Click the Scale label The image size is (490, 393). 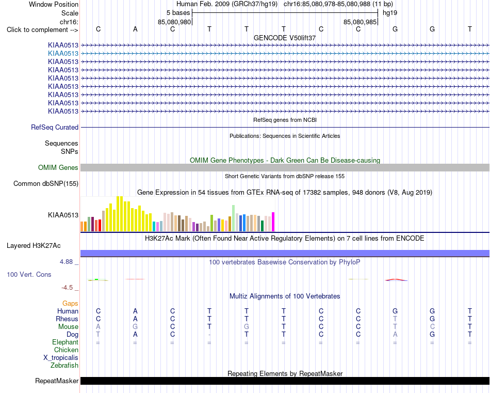click(x=70, y=13)
